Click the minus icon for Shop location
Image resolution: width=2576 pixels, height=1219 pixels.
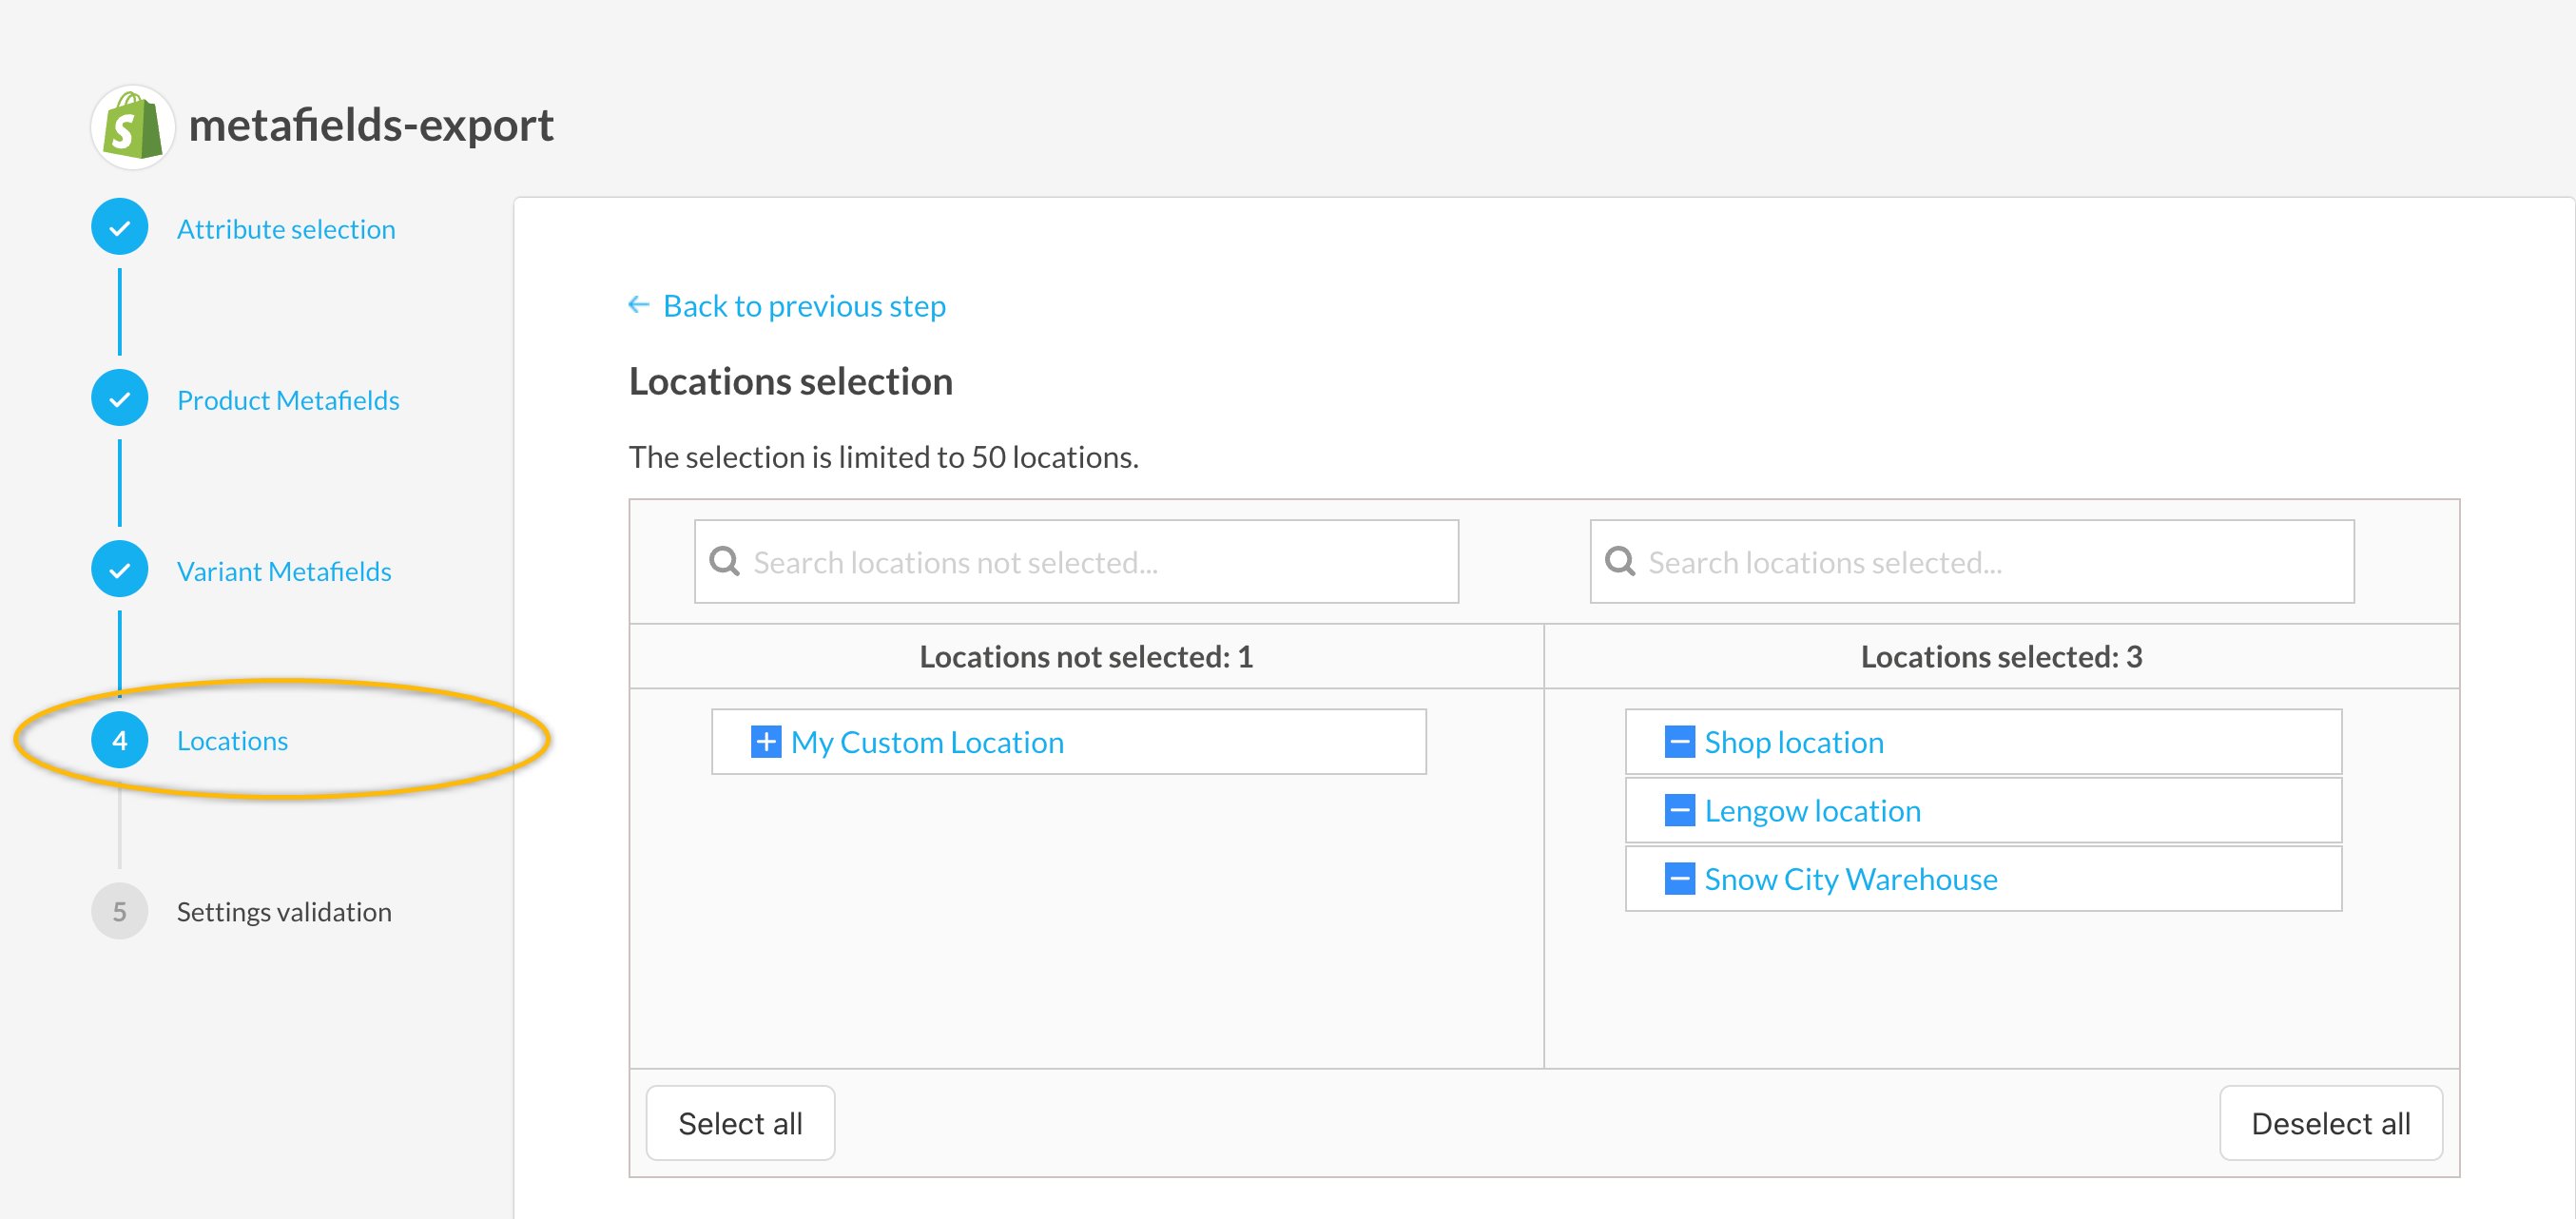tap(1679, 742)
